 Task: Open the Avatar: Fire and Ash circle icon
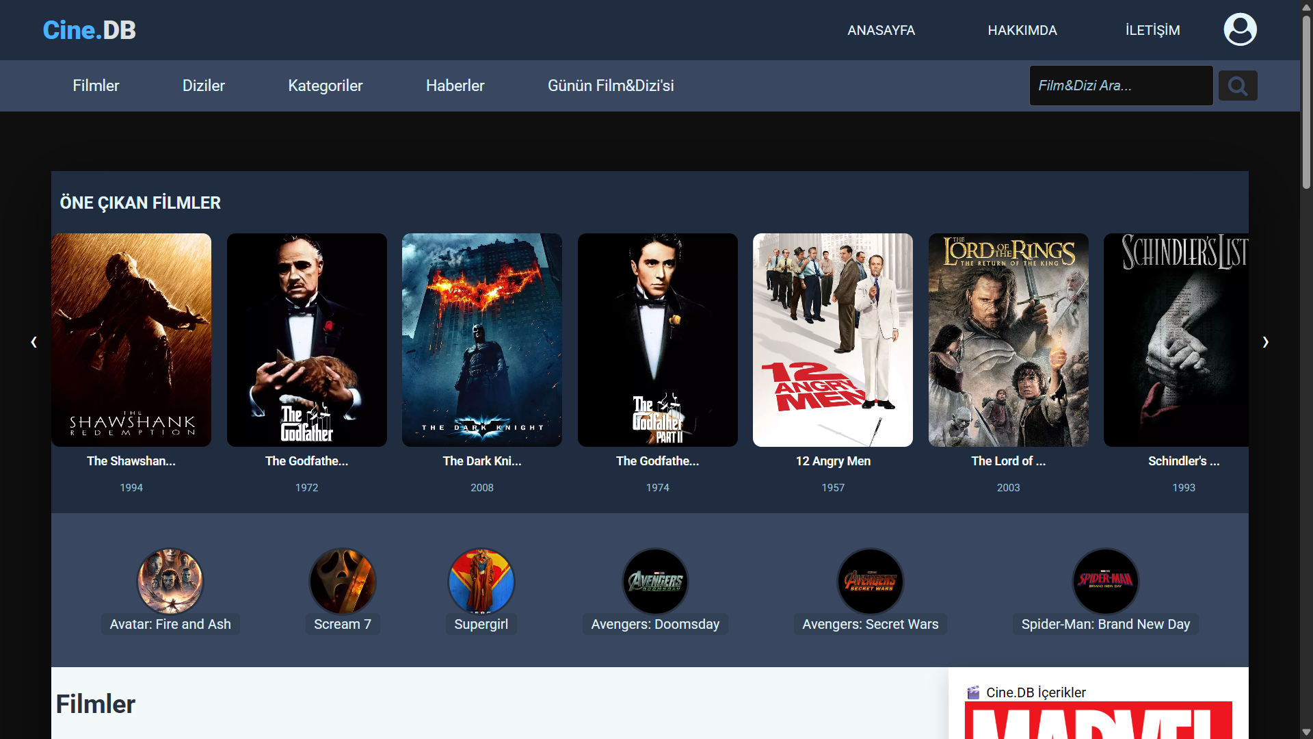click(x=170, y=581)
